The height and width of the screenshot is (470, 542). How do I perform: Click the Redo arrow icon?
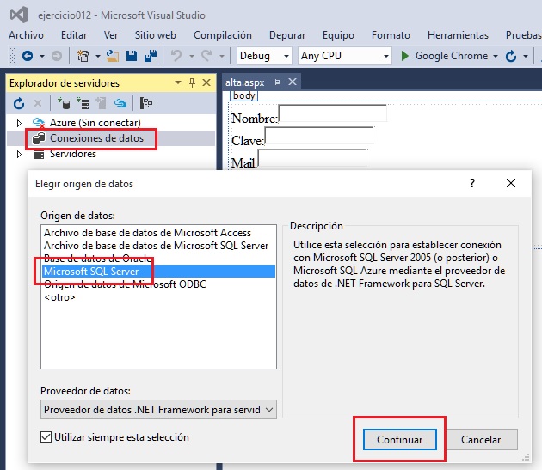[206, 56]
